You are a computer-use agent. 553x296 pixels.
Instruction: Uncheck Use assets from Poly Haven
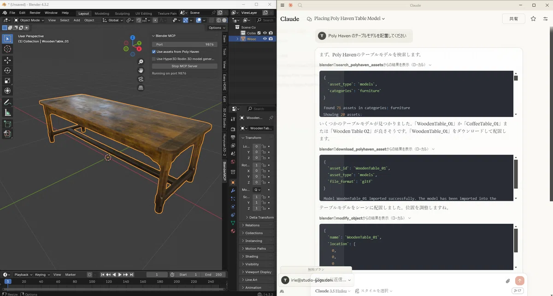[x=154, y=52]
